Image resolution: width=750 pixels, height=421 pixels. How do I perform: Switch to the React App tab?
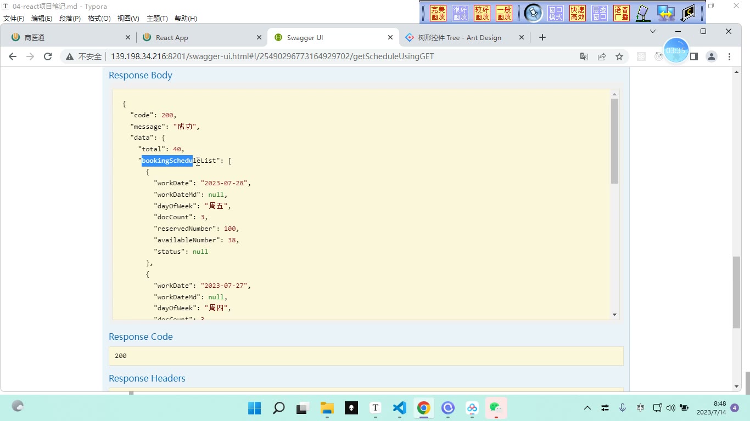click(x=201, y=37)
